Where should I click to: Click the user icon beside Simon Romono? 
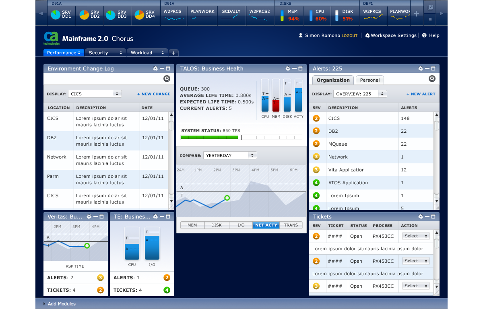pos(301,35)
